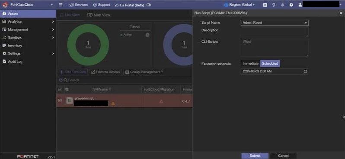
Task: Open the calendar picker in schedule field
Action: 305,71
